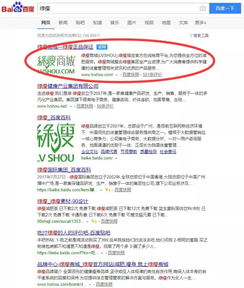
Task: Click the V3 badge under 绿瘦国际集团 result
Action: pyautogui.click(x=107, y=190)
